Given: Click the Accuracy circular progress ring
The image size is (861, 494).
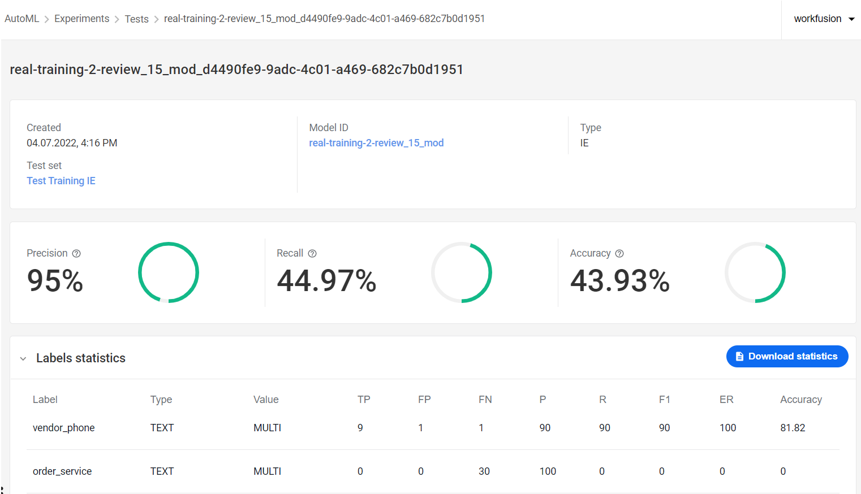Looking at the screenshot, I should 755,272.
